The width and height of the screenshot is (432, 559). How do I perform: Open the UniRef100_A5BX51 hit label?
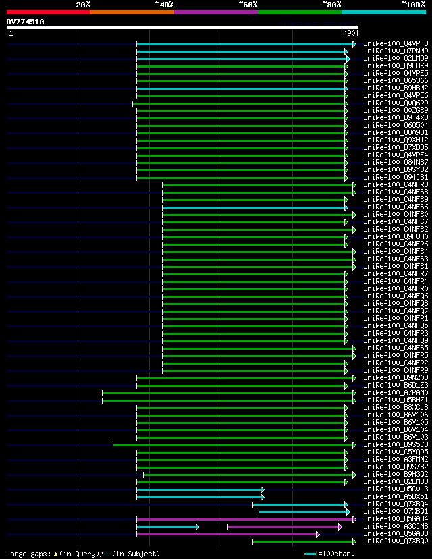coord(396,497)
